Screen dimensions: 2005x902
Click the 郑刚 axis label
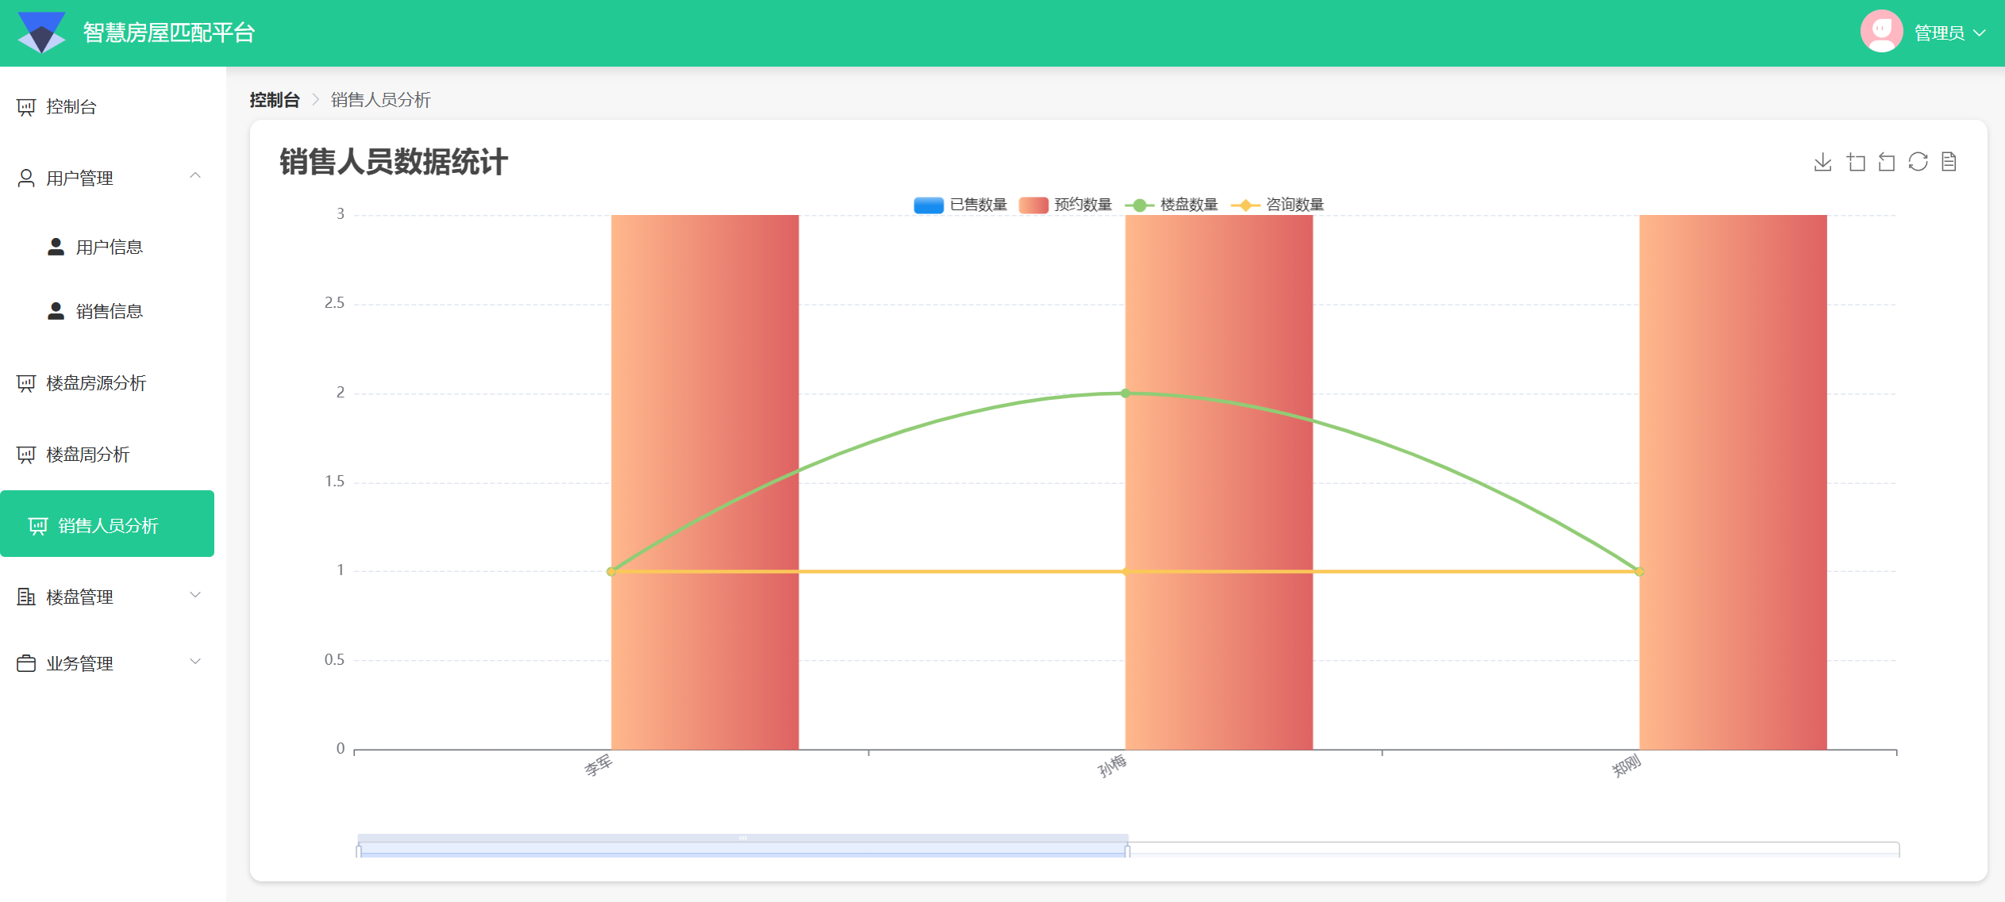[1626, 766]
